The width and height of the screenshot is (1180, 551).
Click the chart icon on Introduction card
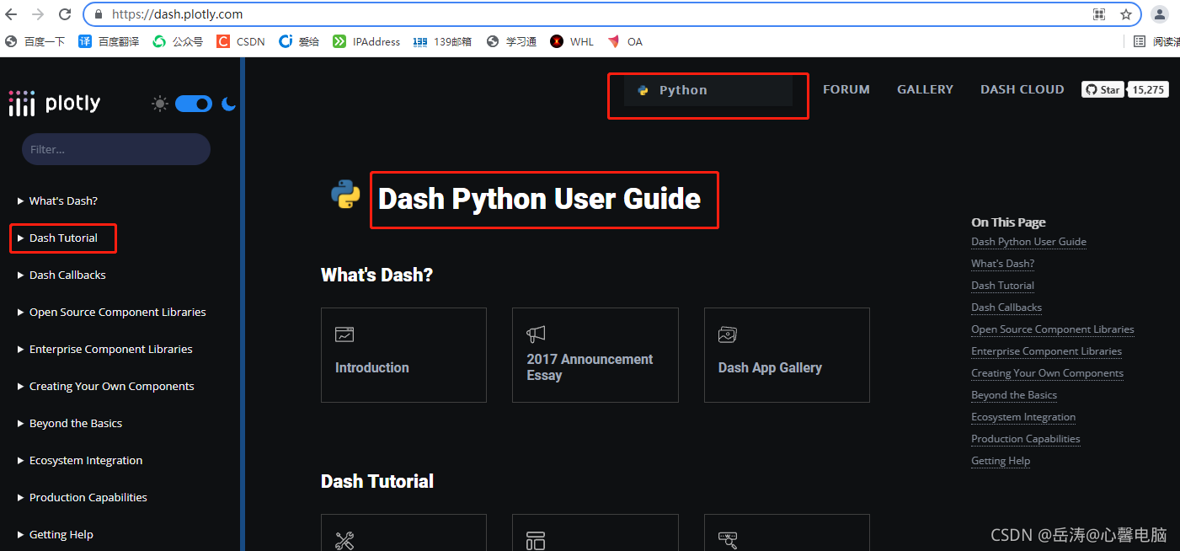[x=344, y=334]
